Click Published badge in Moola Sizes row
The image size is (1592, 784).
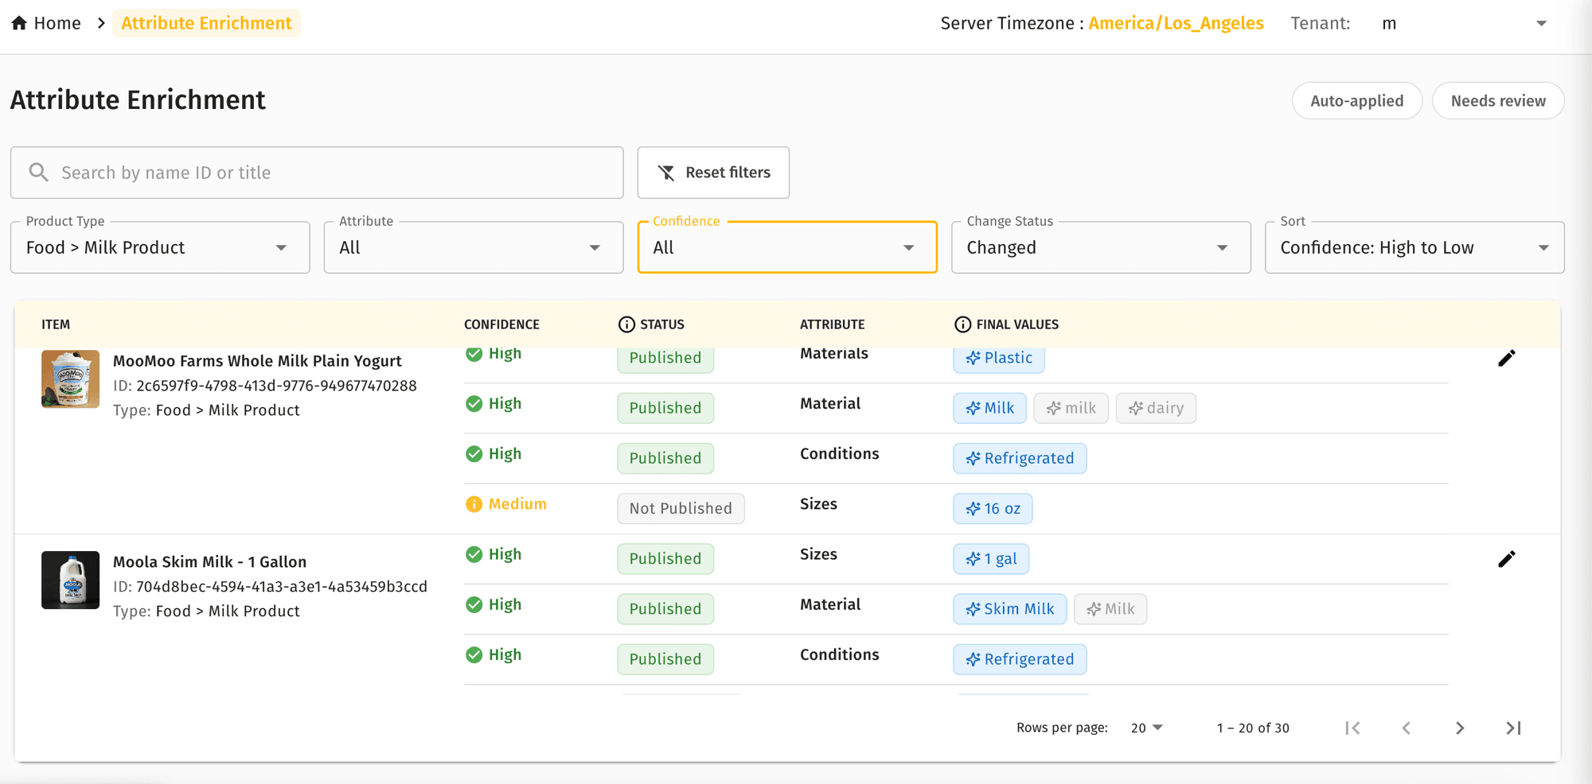(x=665, y=559)
